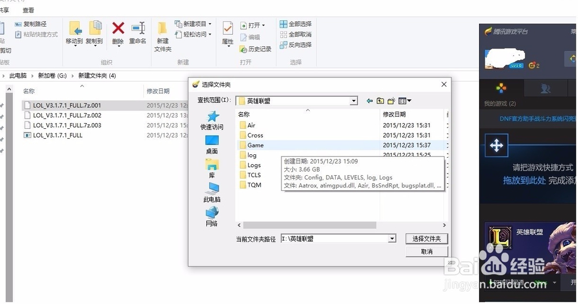This screenshot has height=304, width=578.
Task: Click the New folder icon in ribbon
Action: pos(162,36)
